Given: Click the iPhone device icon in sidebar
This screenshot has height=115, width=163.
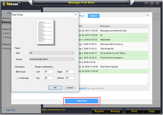Looking at the screenshot, I should click(3, 22).
